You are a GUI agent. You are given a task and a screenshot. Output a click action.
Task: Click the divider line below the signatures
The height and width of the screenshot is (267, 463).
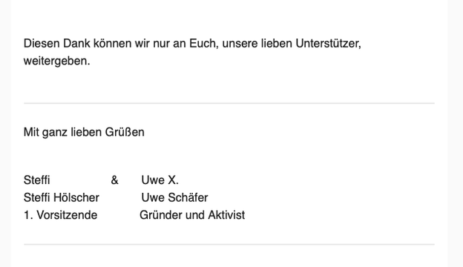click(x=229, y=244)
